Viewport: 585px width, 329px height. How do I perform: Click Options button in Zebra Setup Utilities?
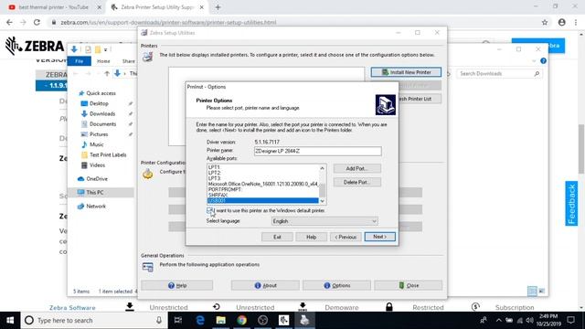coord(337,285)
